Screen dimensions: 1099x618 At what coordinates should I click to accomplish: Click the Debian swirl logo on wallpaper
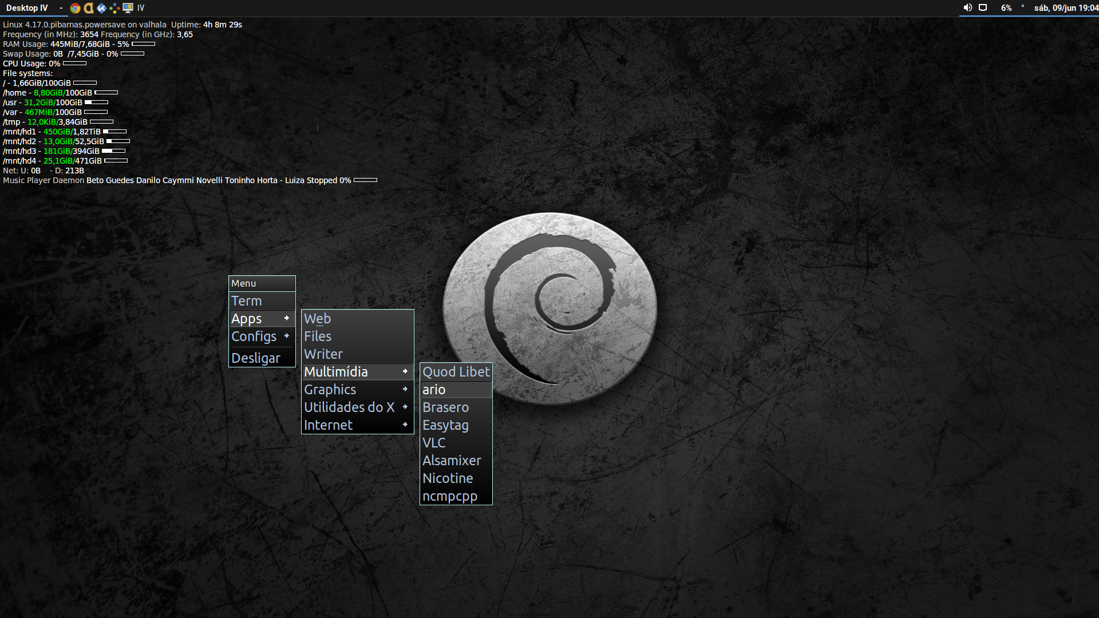549,309
